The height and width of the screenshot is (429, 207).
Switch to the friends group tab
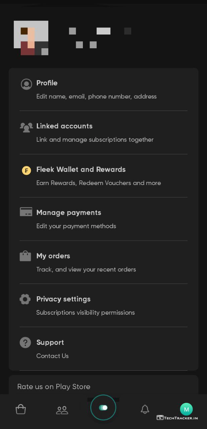(62, 410)
